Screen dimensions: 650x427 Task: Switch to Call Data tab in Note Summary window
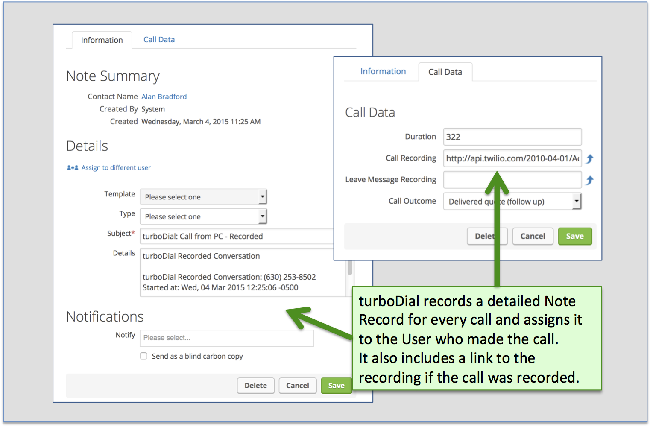point(159,40)
